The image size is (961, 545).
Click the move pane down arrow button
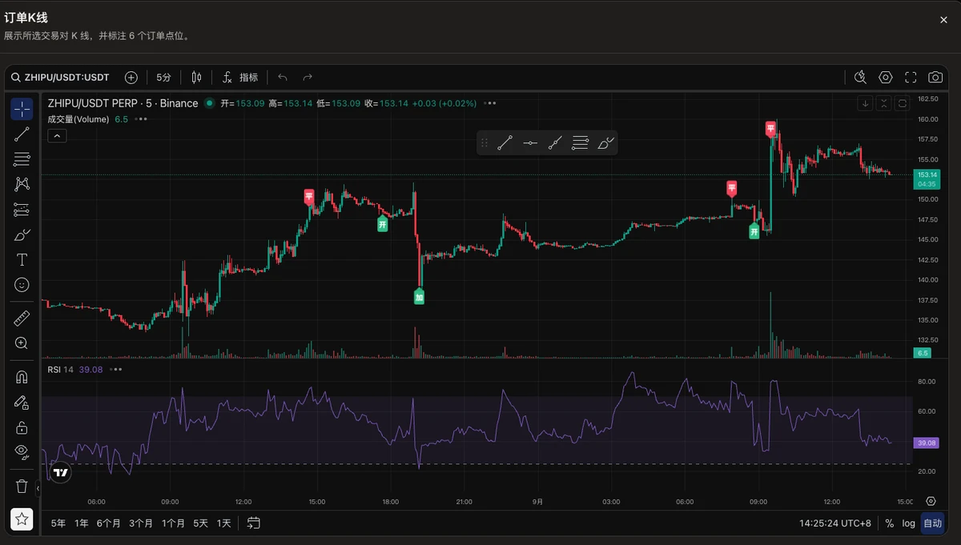coord(865,103)
